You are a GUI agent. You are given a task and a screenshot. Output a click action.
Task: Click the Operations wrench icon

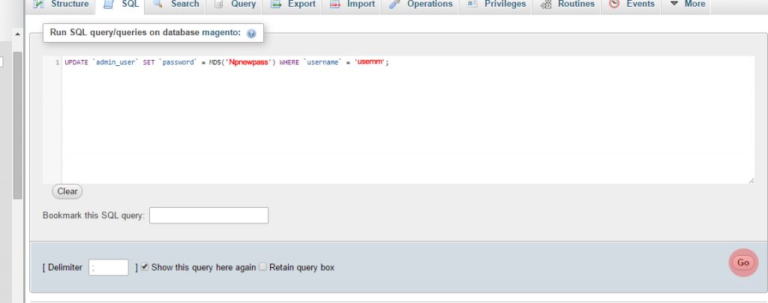coord(394,4)
